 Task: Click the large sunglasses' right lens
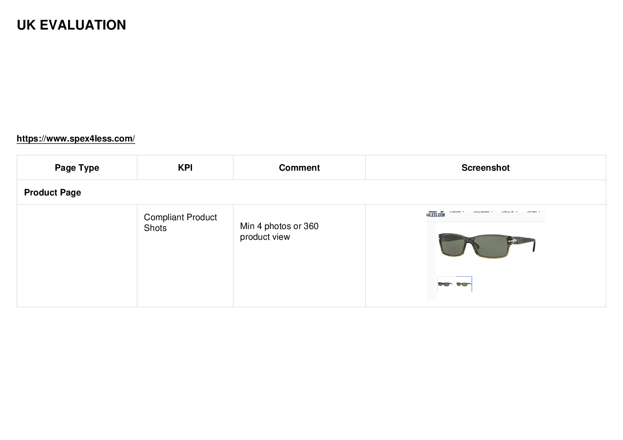491,246
